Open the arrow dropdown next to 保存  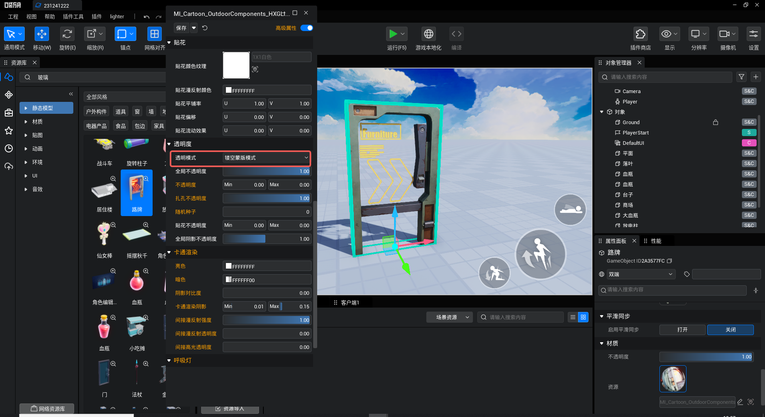194,28
